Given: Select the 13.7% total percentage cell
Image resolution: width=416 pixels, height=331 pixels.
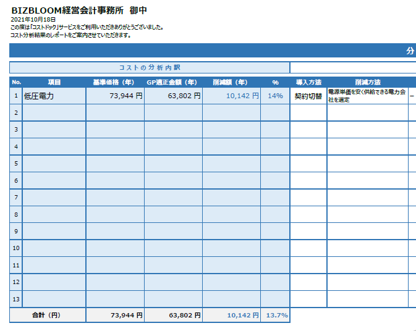Looking at the screenshot, I should pyautogui.click(x=276, y=315).
